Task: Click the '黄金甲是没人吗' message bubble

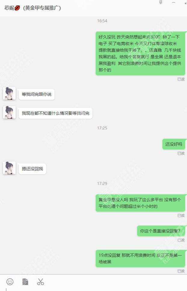Action: 140,203
